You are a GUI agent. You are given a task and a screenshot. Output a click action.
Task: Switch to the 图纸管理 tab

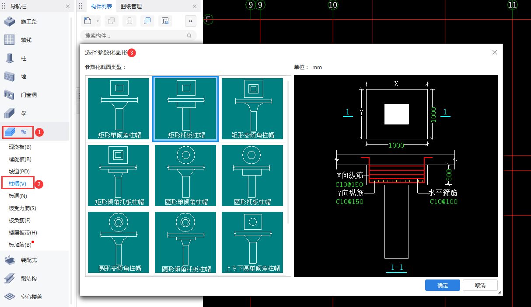point(131,7)
